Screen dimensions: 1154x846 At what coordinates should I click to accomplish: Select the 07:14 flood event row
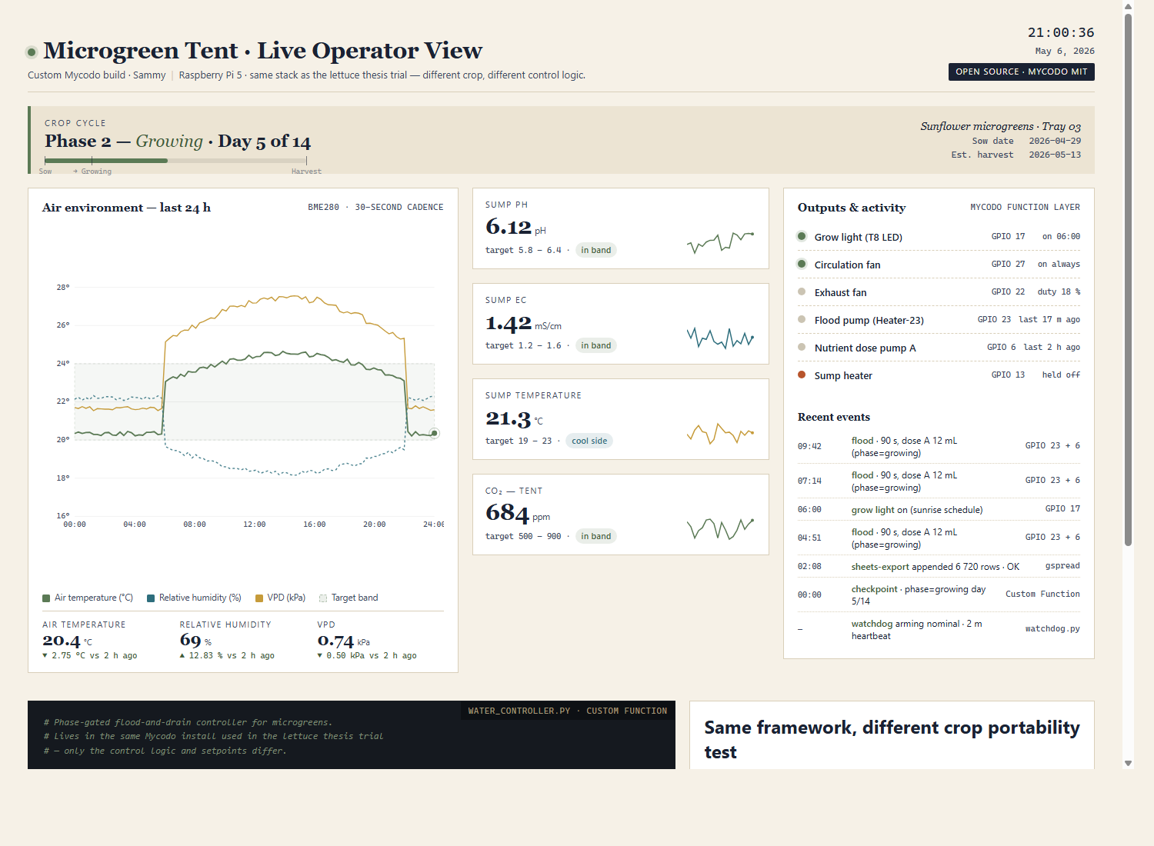[x=939, y=481]
